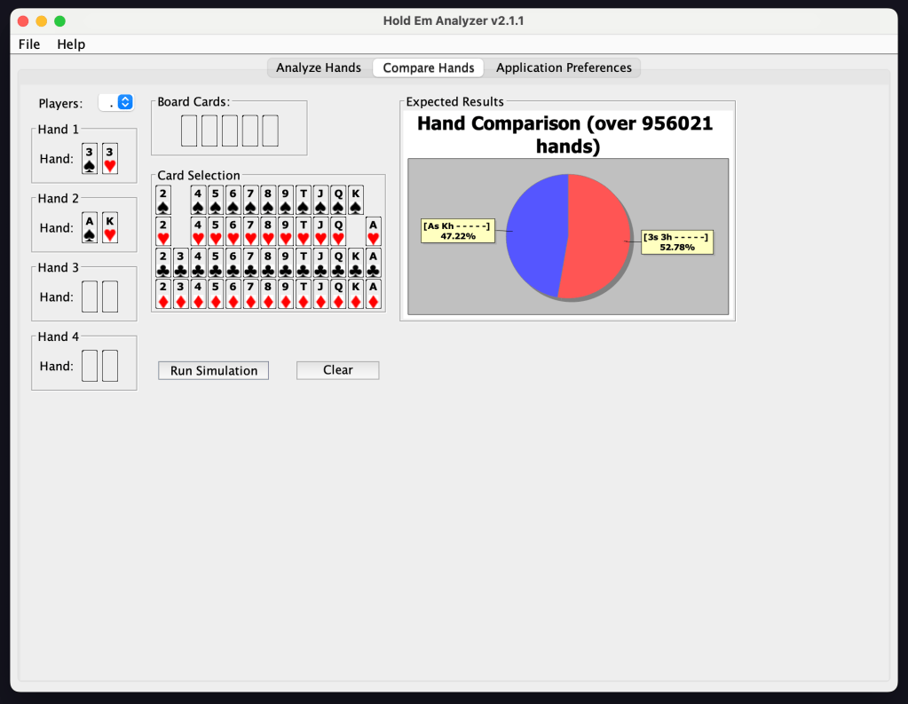908x704 pixels.
Task: Choose the Jack of spades card
Action: point(321,201)
